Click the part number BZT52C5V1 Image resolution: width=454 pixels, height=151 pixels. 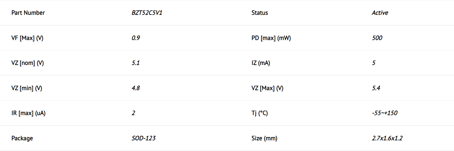pyautogui.click(x=147, y=13)
